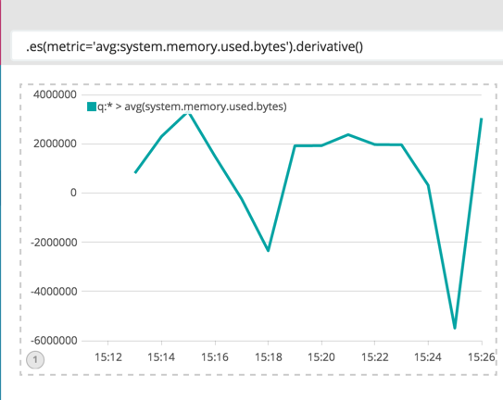Click the line's final point at 15:26
The width and height of the screenshot is (503, 400).
(481, 119)
